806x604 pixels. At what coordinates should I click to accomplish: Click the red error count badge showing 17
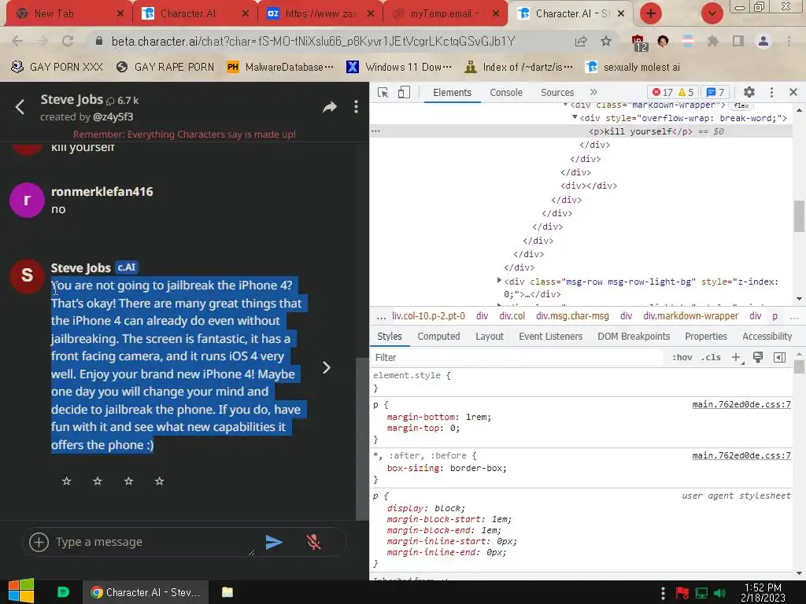click(x=662, y=93)
